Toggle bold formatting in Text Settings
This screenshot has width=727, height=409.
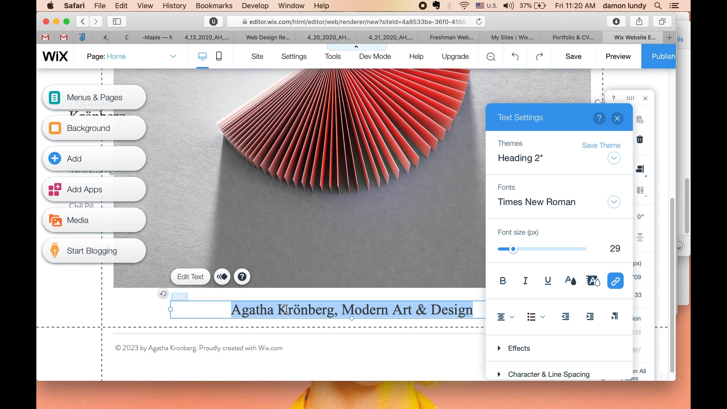click(x=502, y=281)
